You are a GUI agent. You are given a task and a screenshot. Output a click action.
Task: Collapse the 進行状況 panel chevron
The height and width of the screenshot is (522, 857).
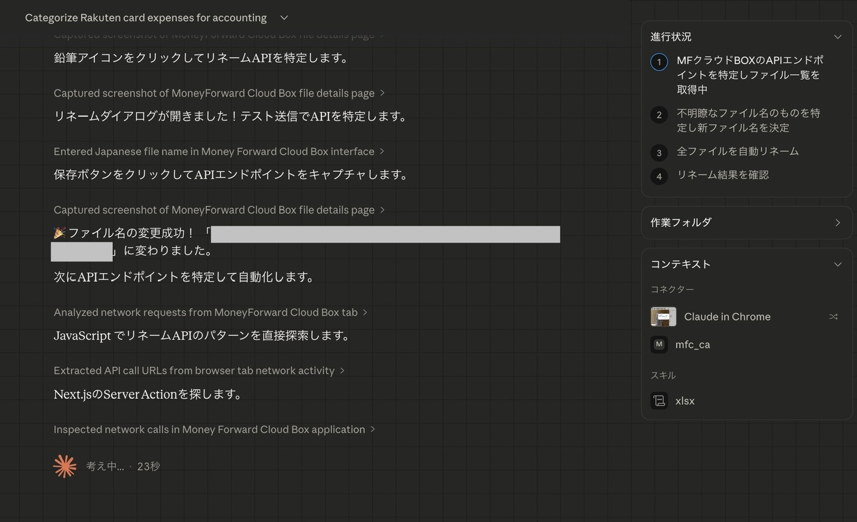tap(838, 37)
